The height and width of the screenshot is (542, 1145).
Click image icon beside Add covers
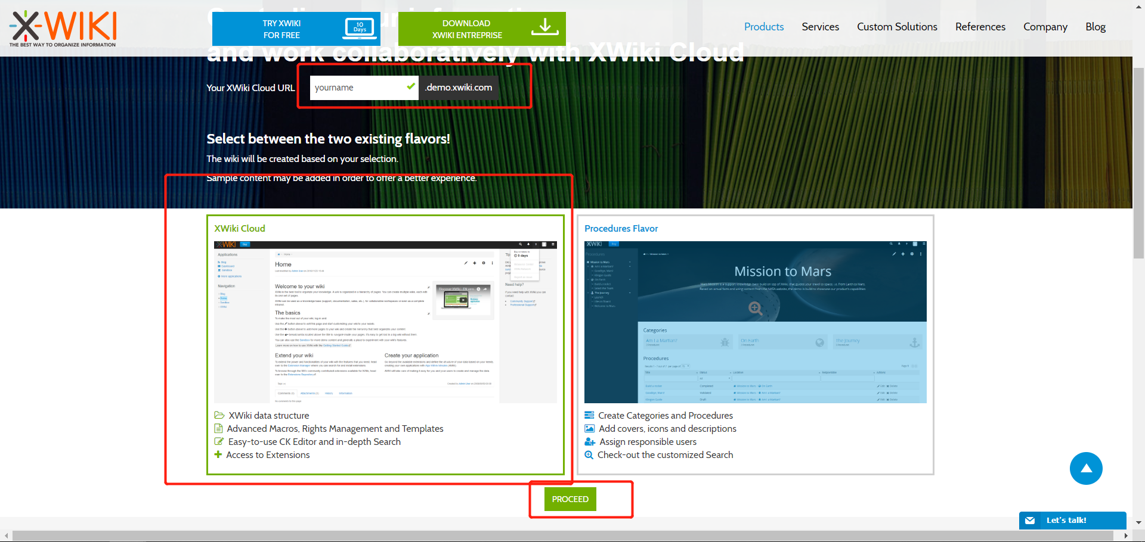click(x=589, y=428)
